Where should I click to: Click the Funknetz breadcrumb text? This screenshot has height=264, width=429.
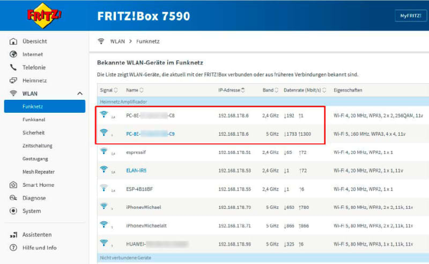pos(148,41)
